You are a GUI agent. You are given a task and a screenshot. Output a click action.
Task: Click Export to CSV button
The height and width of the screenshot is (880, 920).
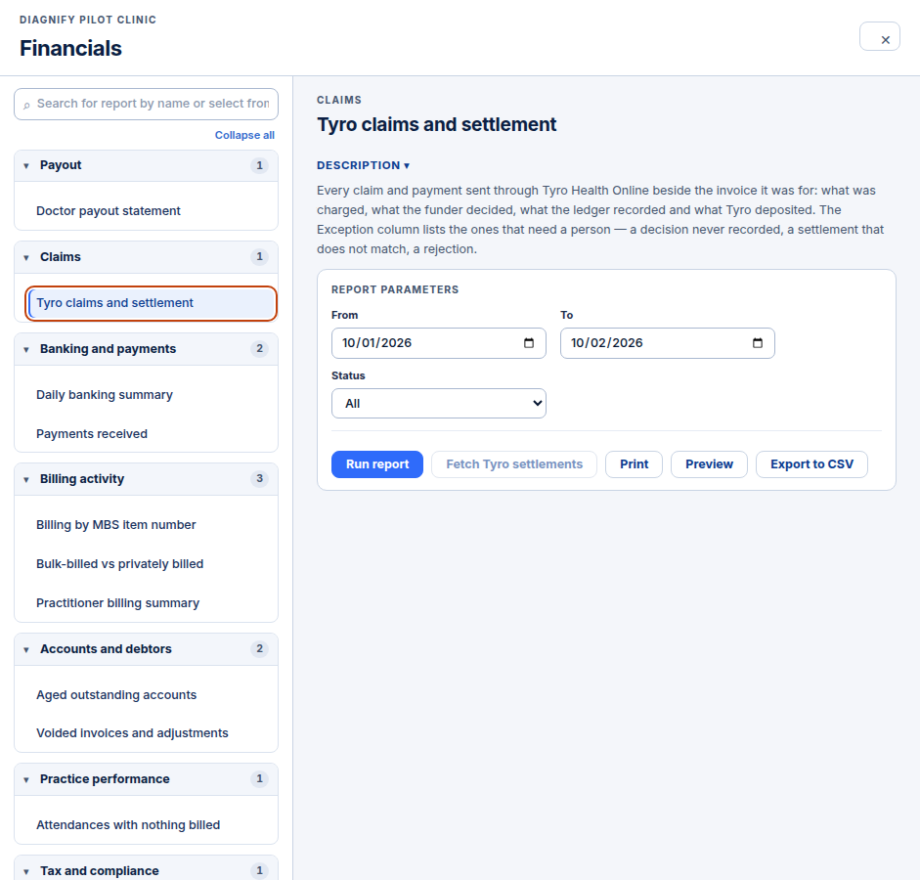[811, 464]
